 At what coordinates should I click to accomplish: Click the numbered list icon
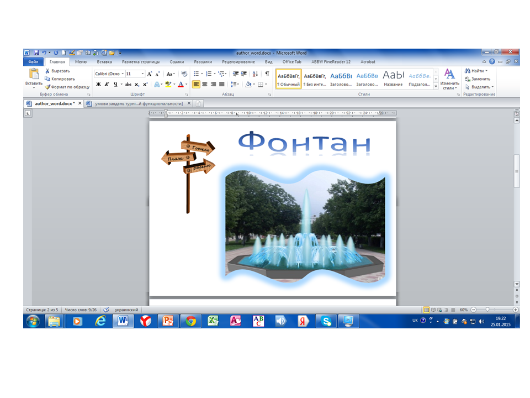(209, 74)
